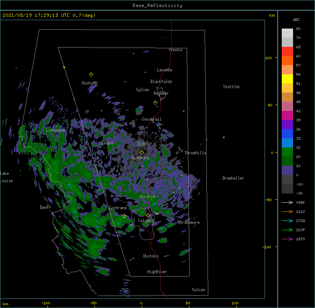Click the white 04DK arrow in legend
The height and width of the screenshot is (308, 315).
coord(287,202)
